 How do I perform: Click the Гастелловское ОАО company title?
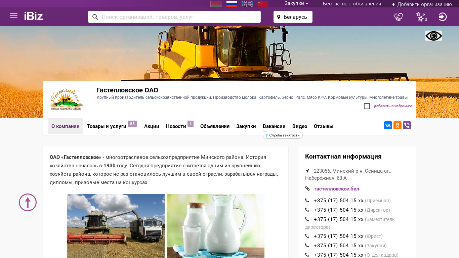(127, 90)
